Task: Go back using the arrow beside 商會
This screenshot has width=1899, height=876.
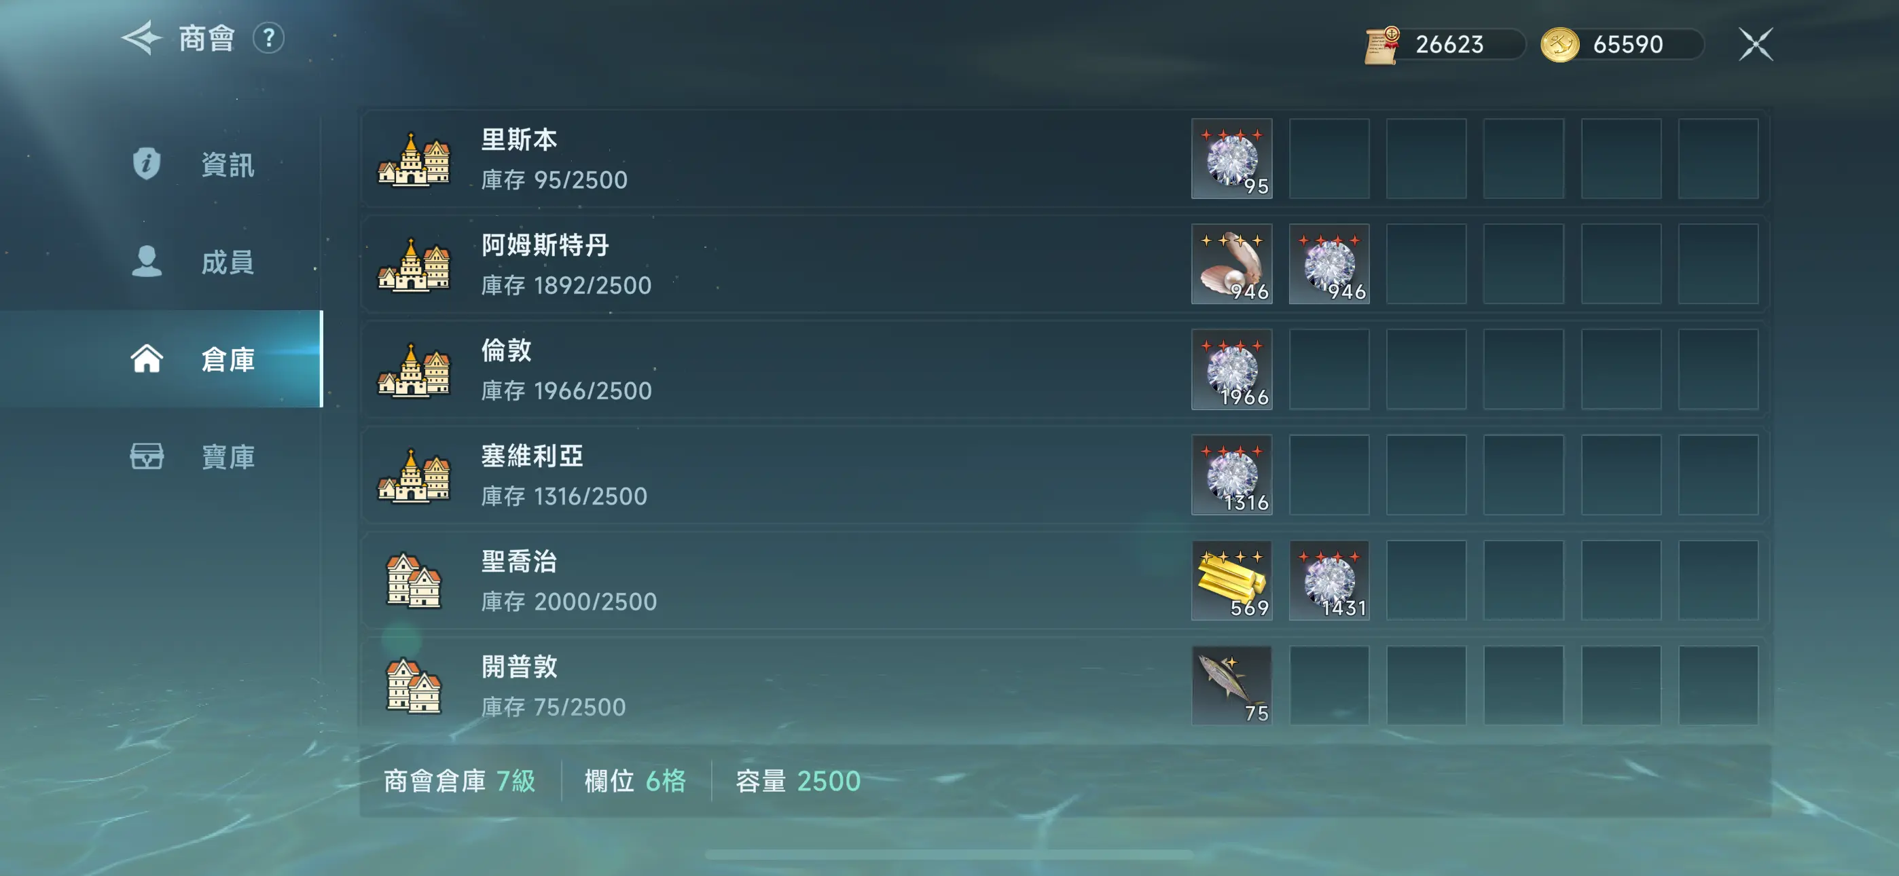Action: click(141, 37)
